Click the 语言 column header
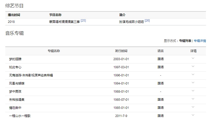This screenshot has height=120, width=209. pos(160,51)
